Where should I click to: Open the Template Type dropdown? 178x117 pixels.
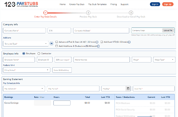click(x=26, y=44)
